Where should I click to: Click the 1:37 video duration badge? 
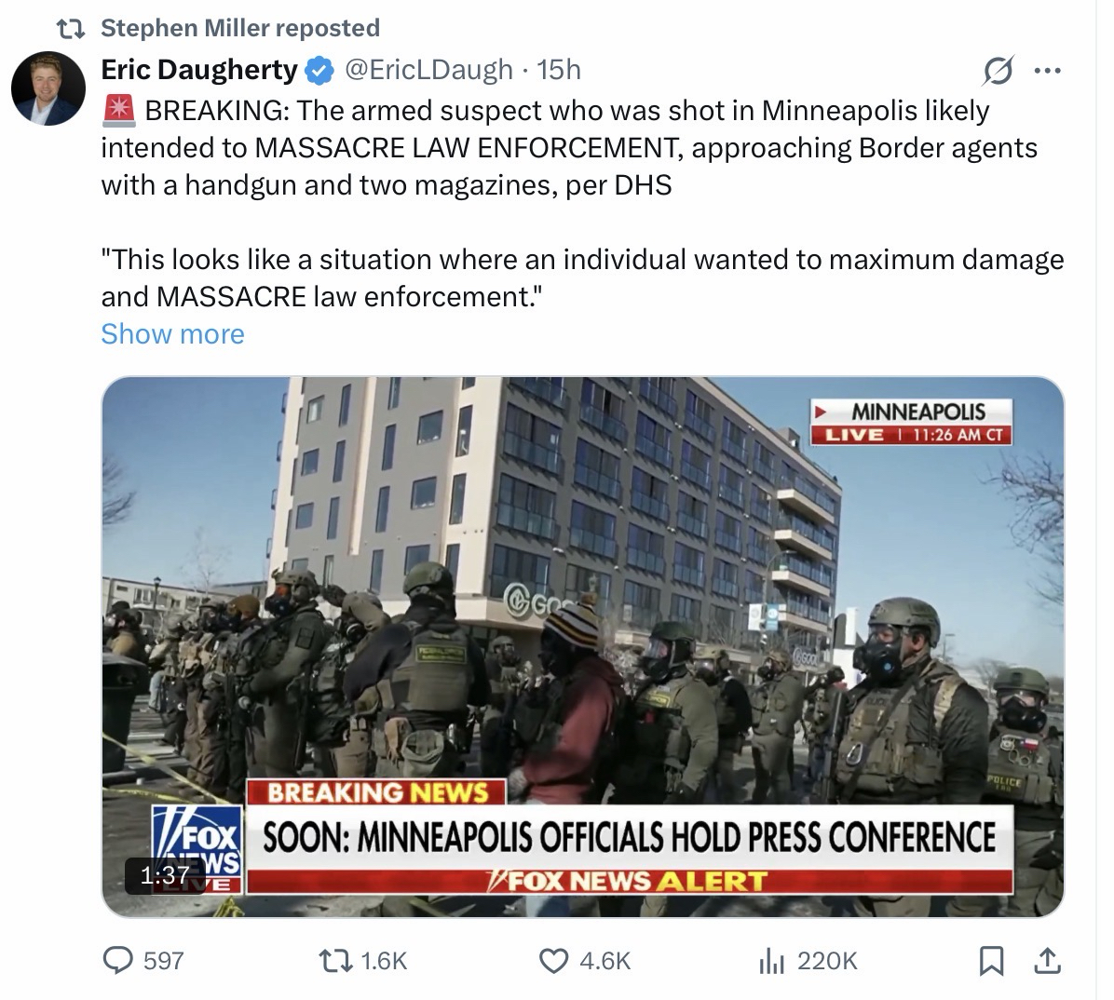point(165,875)
